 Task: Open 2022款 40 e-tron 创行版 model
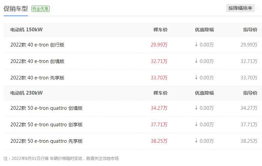pyautogui.click(x=37, y=45)
